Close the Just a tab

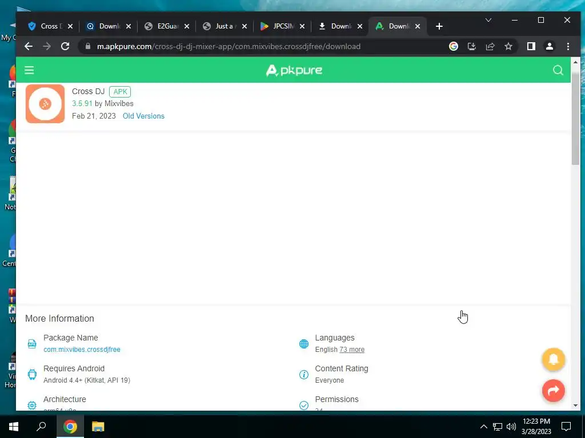point(245,26)
